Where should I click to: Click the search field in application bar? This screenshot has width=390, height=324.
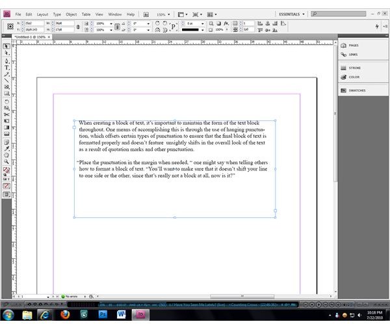(339, 14)
